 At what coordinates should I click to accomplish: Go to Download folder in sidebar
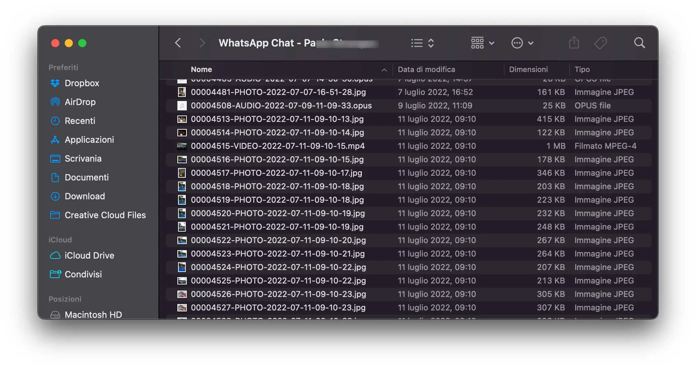pos(84,196)
